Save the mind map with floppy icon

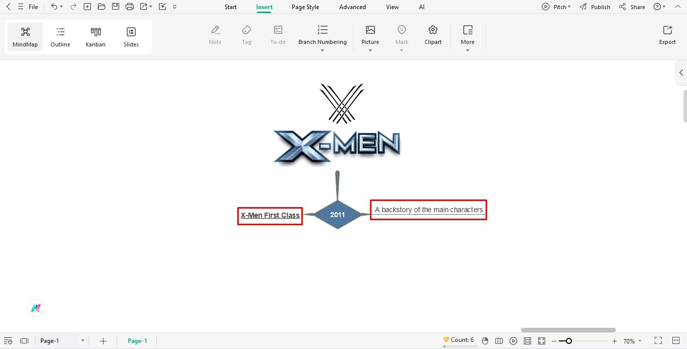(116, 7)
